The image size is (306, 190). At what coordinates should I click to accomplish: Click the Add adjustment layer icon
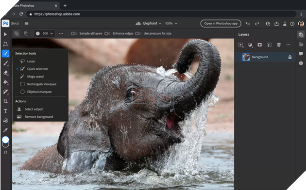[250, 45]
